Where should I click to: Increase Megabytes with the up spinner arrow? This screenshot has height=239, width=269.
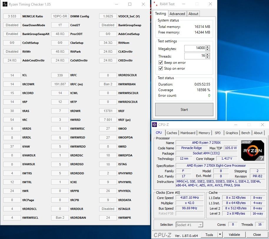[x=207, y=47]
